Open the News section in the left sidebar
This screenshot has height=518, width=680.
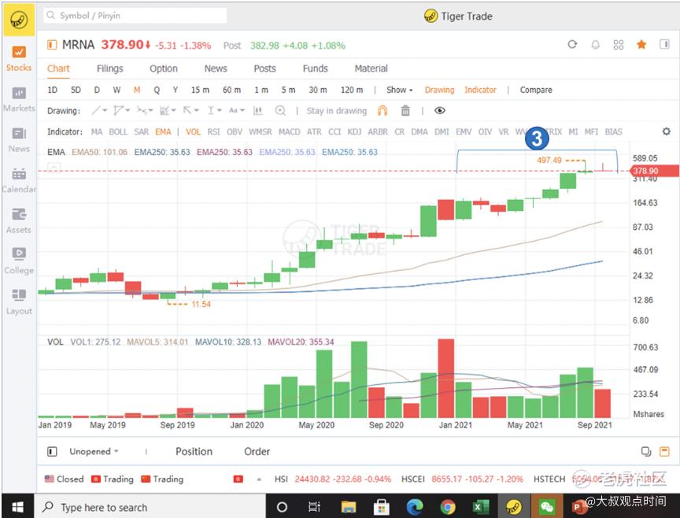point(19,140)
